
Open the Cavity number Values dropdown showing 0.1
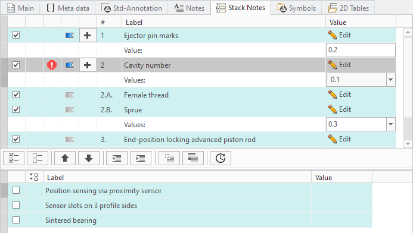click(390, 80)
